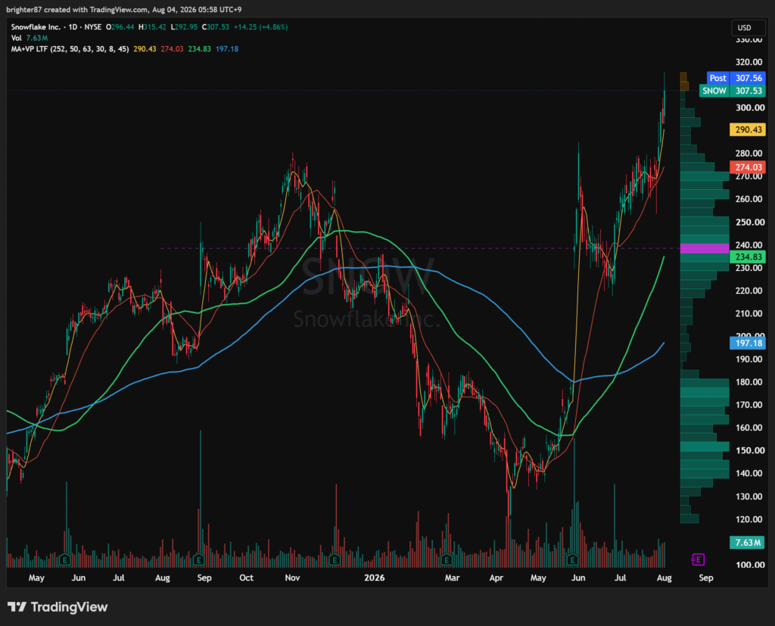This screenshot has height=626, width=775.
Task: Select the blue 197.18 moving average label
Action: tap(748, 343)
